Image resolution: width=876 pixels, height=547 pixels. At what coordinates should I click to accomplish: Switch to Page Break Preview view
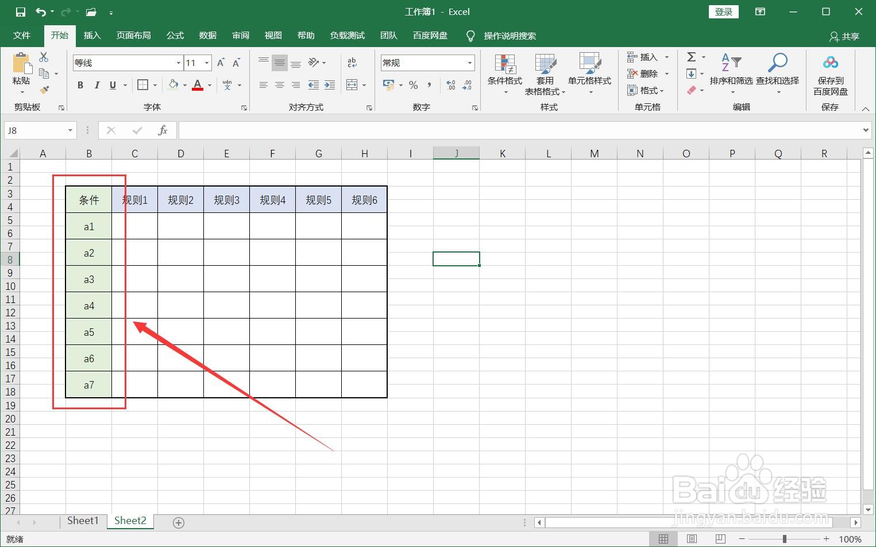point(720,539)
